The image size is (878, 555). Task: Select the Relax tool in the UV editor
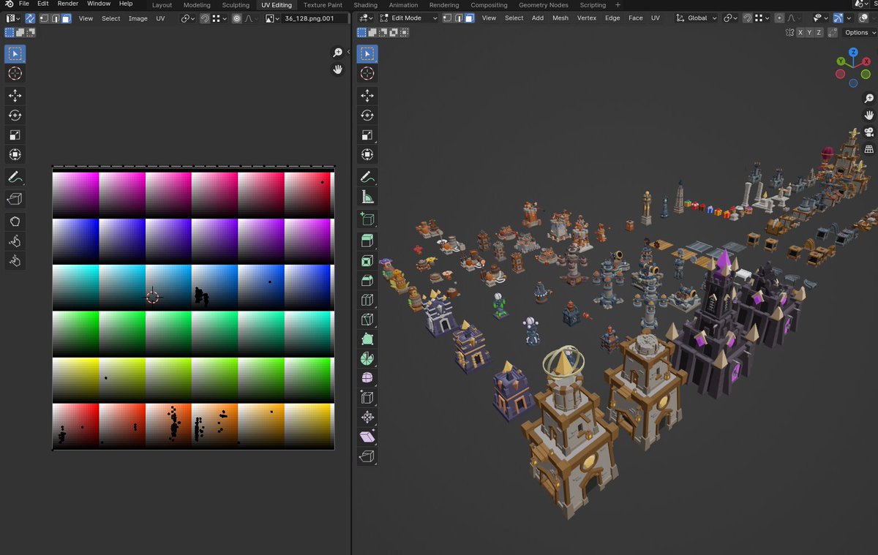(x=15, y=241)
